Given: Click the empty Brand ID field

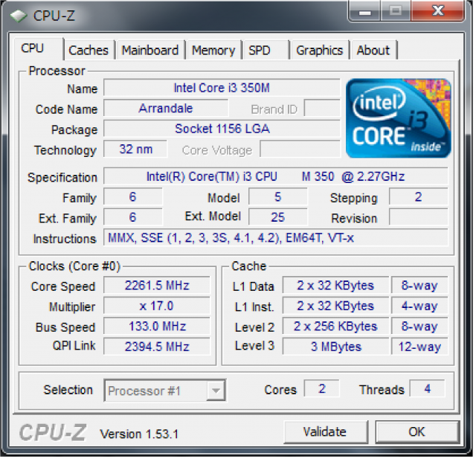Looking at the screenshot, I should click(x=324, y=109).
